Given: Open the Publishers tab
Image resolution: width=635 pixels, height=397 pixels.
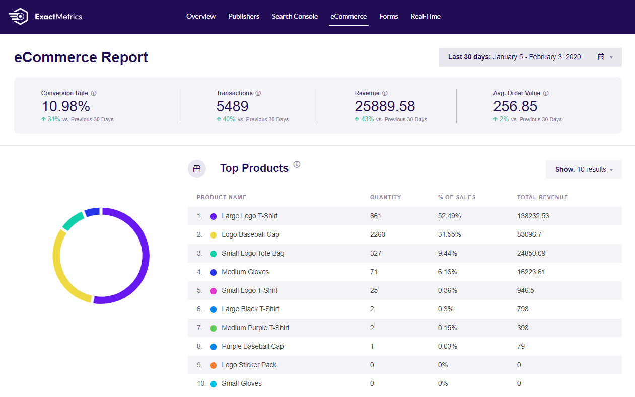Looking at the screenshot, I should pyautogui.click(x=244, y=17).
